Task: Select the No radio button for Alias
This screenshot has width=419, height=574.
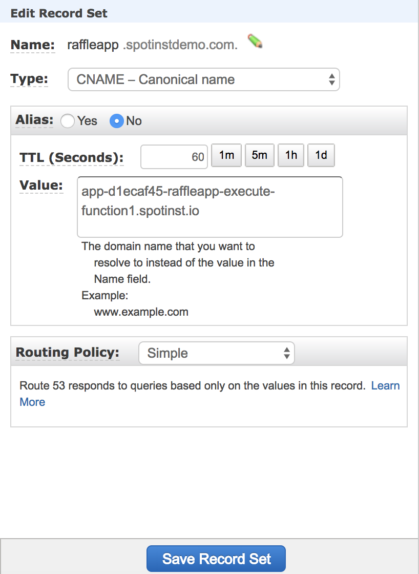Action: coord(117,121)
